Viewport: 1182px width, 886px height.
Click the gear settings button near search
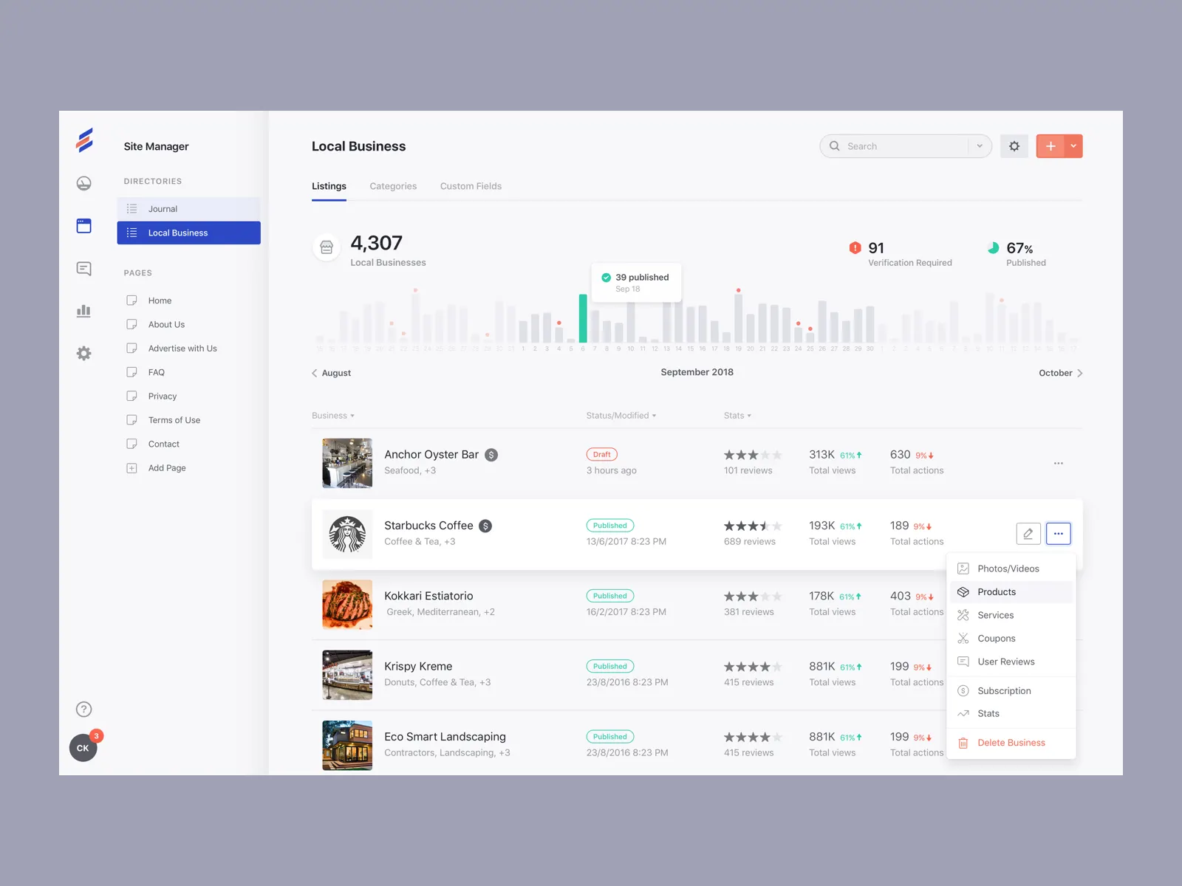1014,146
